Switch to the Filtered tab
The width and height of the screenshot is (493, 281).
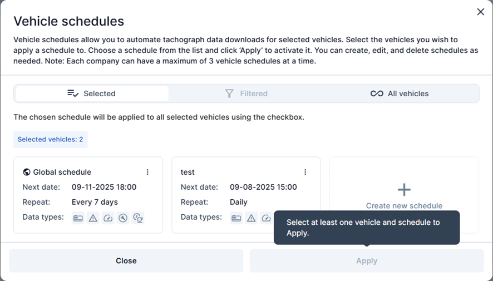[x=247, y=93]
